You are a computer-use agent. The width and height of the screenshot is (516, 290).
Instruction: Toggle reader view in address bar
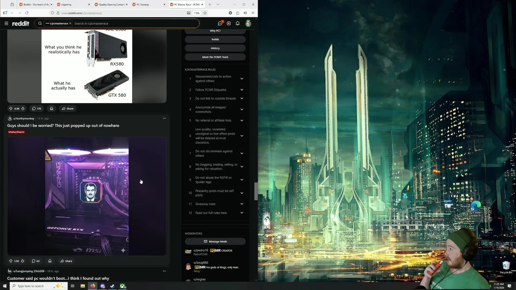coord(188,13)
